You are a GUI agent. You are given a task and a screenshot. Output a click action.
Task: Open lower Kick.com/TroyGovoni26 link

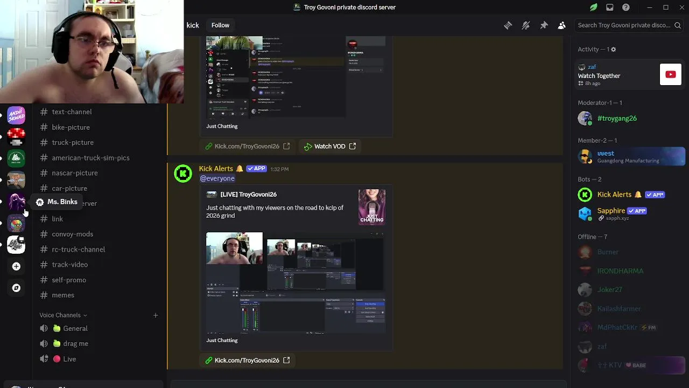click(247, 360)
